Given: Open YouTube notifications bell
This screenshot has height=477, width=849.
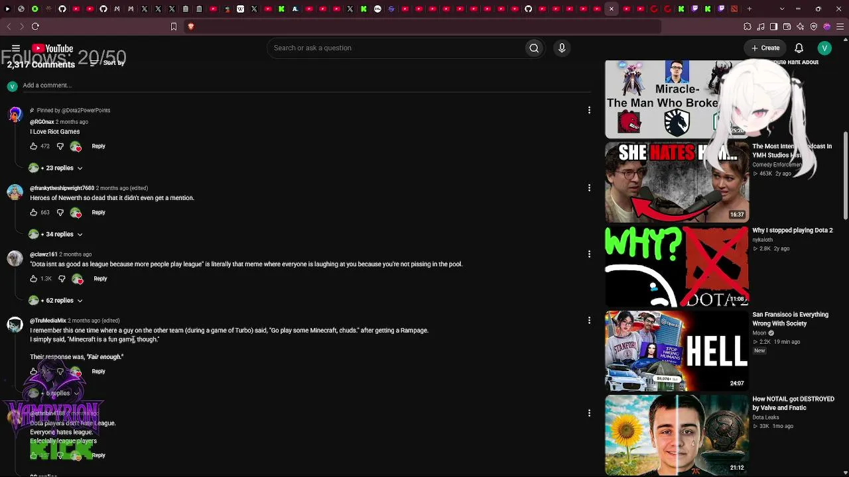Looking at the screenshot, I should 799,48.
